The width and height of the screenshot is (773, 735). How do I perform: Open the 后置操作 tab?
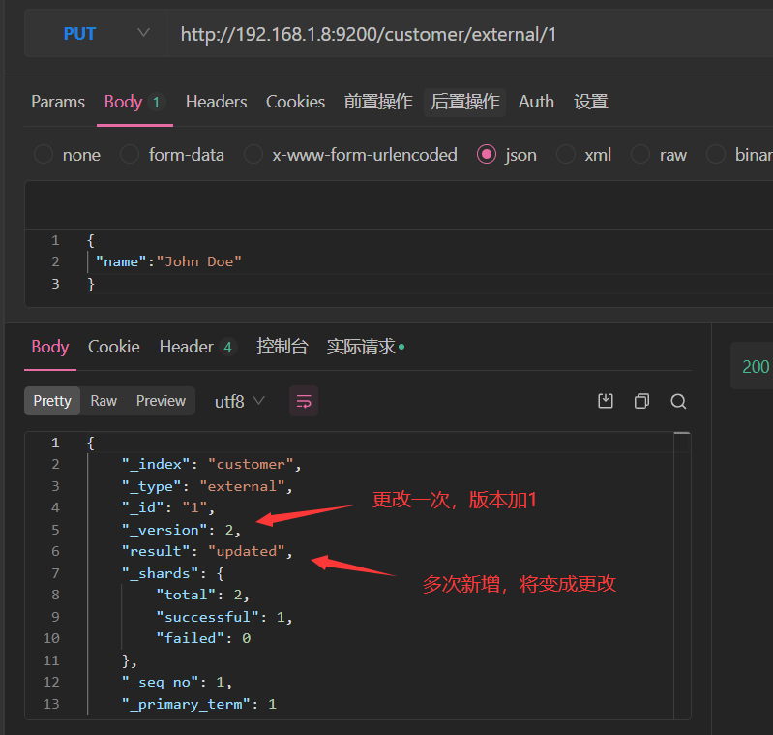coord(465,102)
